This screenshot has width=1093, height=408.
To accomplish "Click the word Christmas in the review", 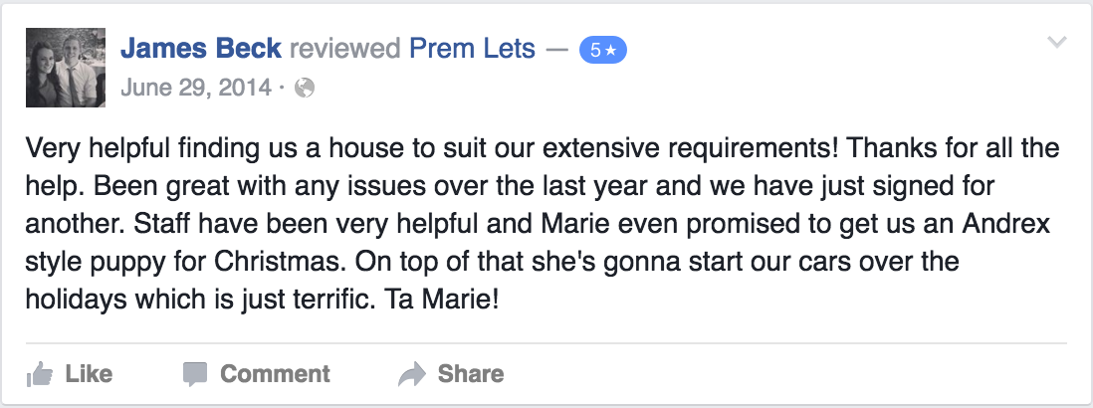I will (x=279, y=263).
